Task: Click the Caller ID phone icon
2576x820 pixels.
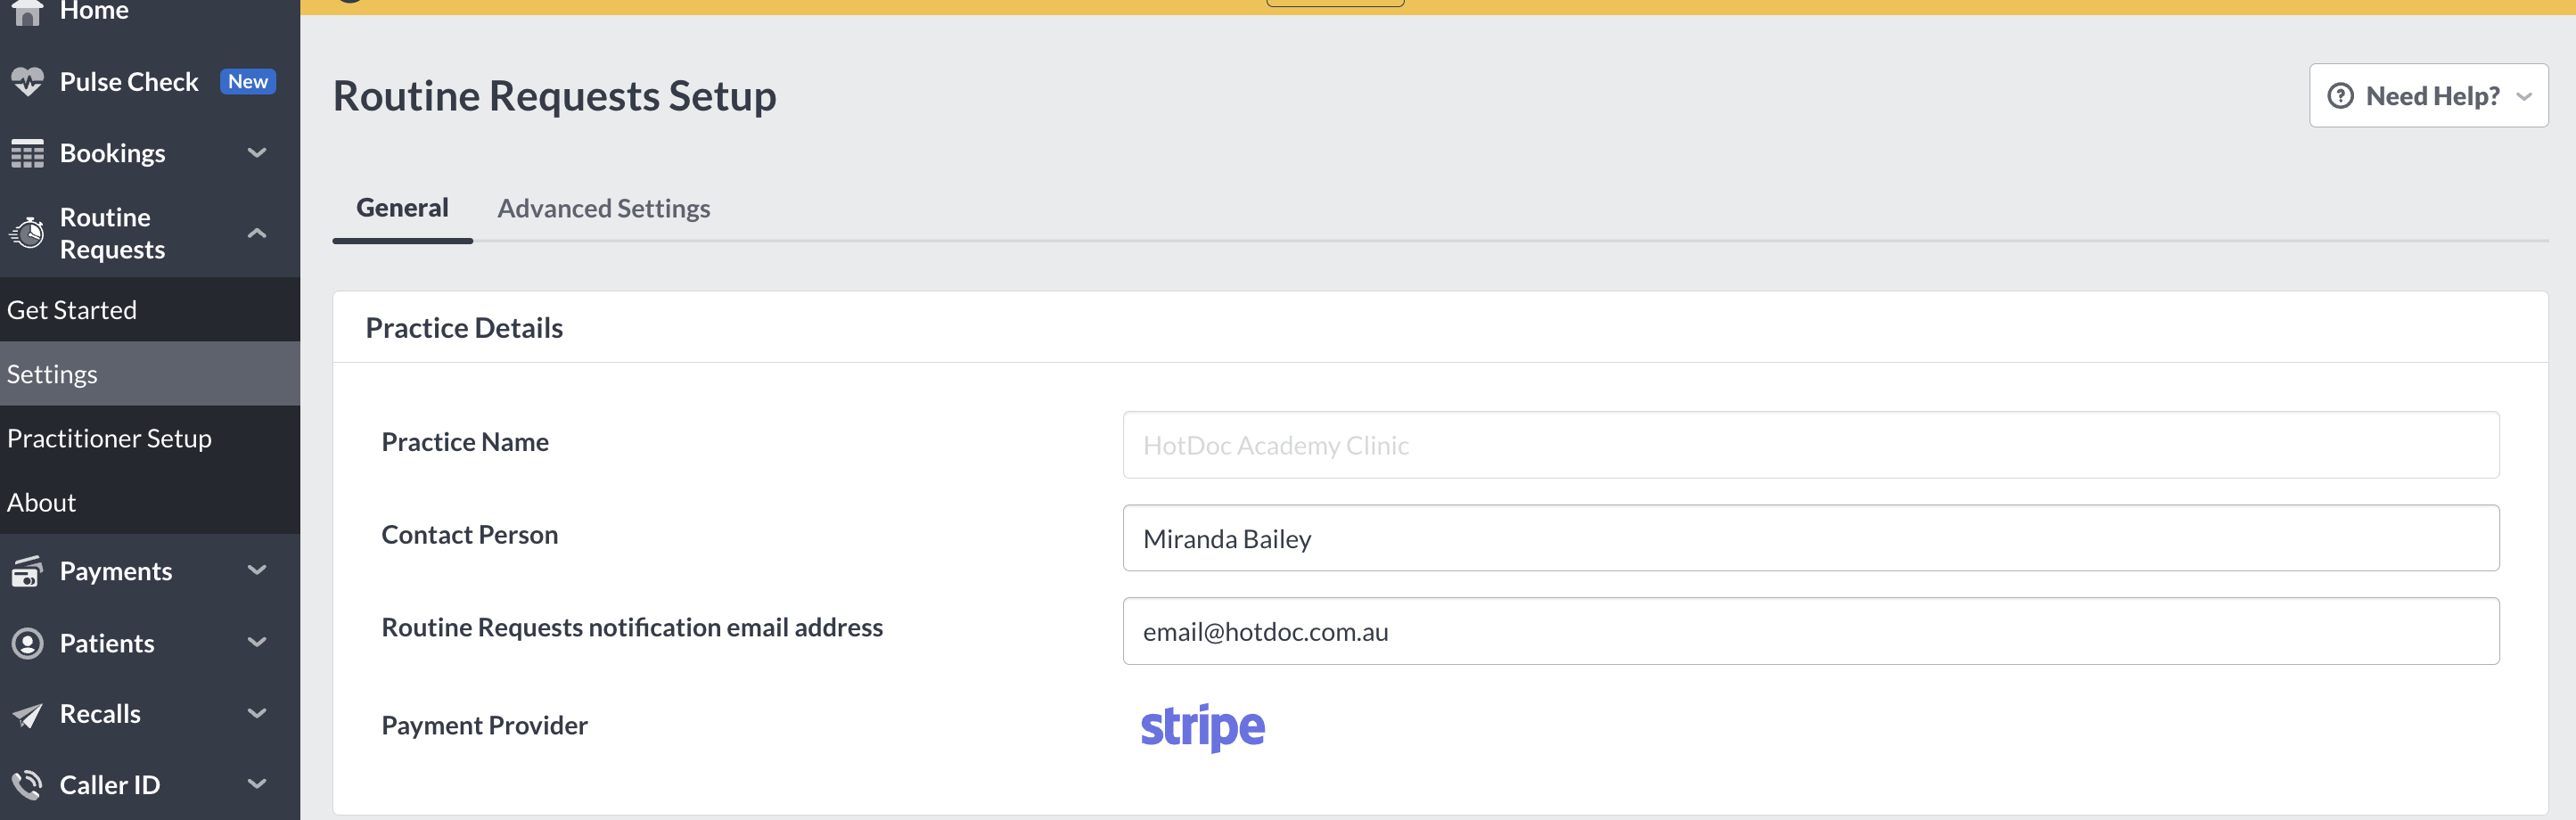Action: tap(27, 784)
